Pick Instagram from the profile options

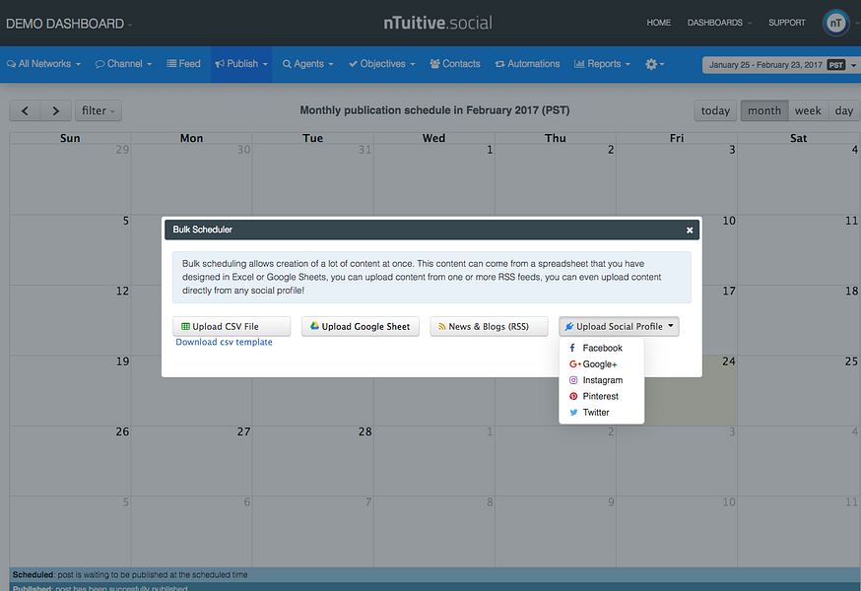pyautogui.click(x=602, y=379)
